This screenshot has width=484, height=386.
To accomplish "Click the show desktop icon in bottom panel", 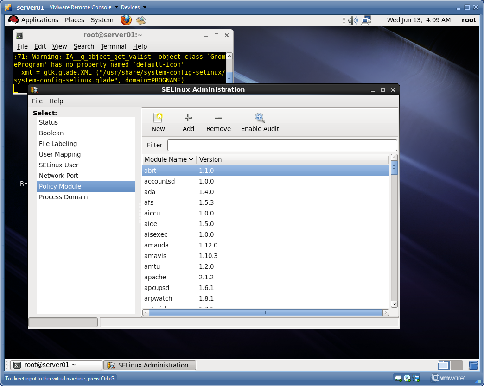I will [x=473, y=365].
